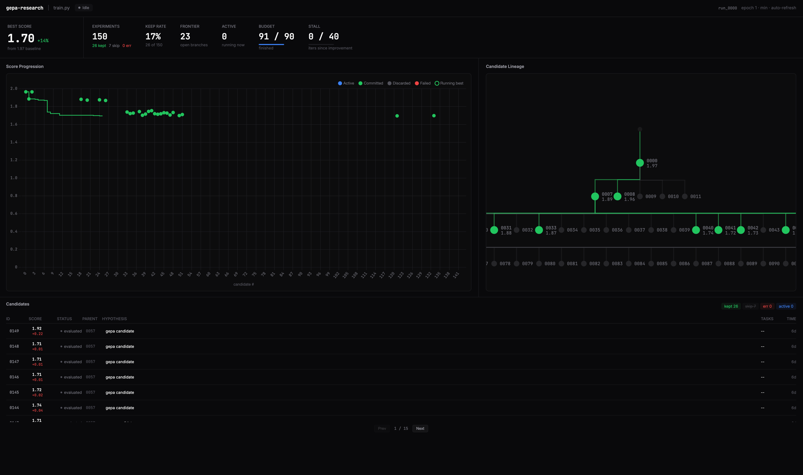Click node 0040 in the lineage tree
This screenshot has width=803, height=475.
point(696,230)
